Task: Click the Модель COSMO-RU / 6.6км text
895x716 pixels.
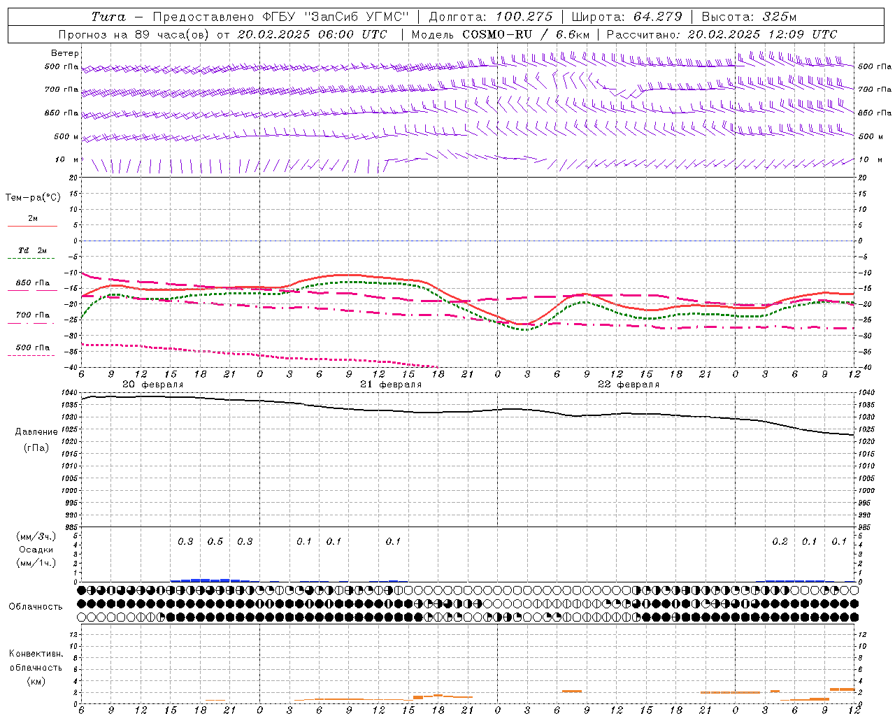Action: [501, 34]
